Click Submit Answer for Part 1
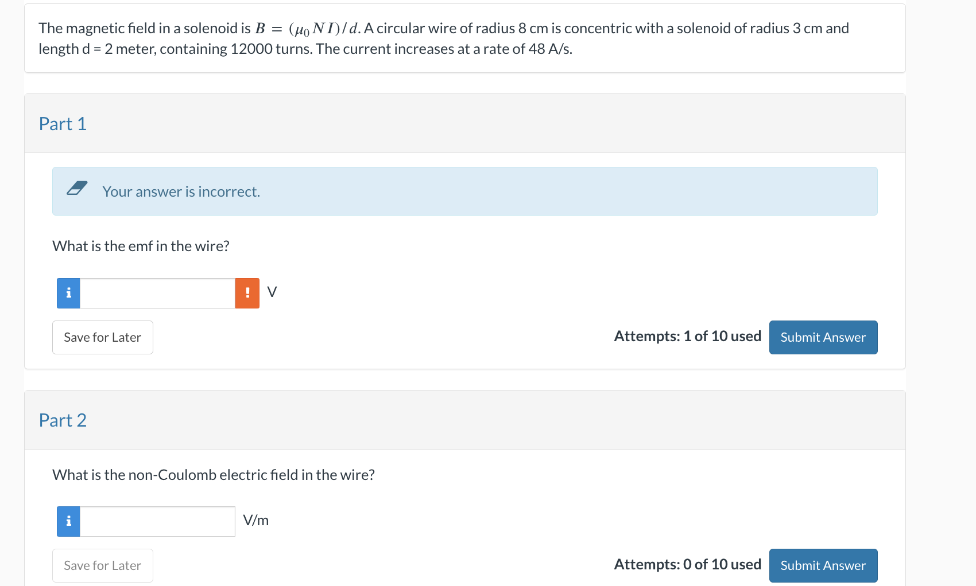976x586 pixels. pyautogui.click(x=823, y=337)
